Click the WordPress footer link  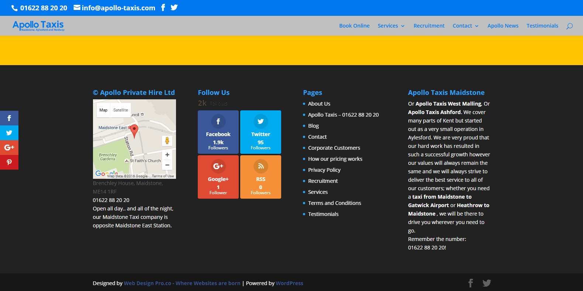289,283
